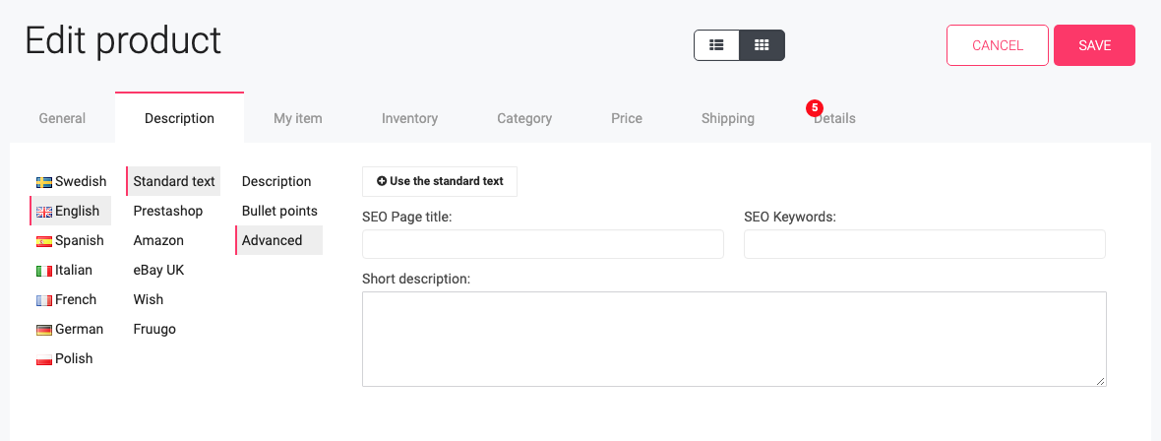Click the Swedish flag icon

43,182
